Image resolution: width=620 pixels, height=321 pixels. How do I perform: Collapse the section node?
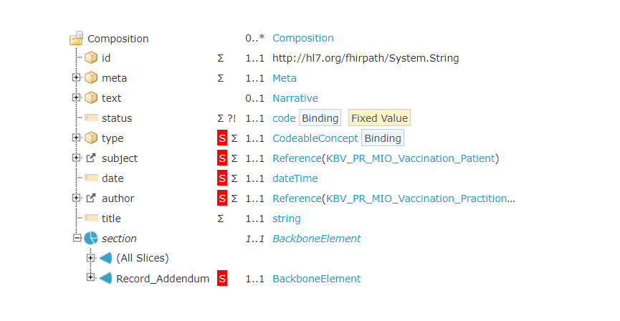point(76,238)
